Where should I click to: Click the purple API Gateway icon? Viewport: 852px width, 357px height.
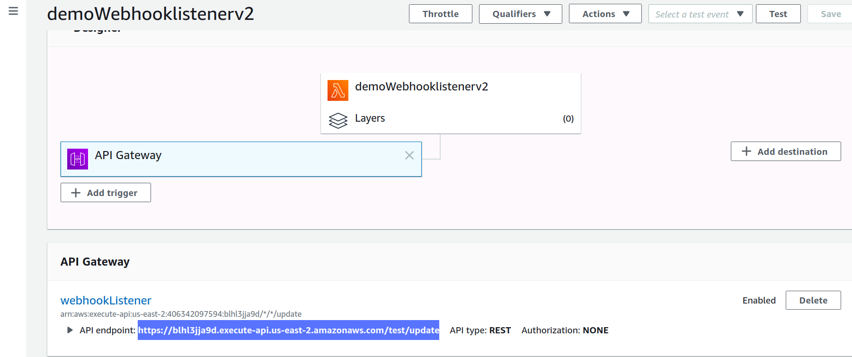pyautogui.click(x=78, y=159)
